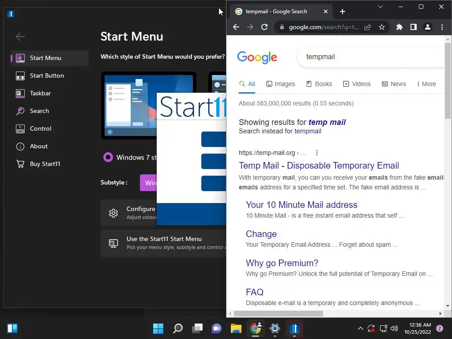
Task: Reload the Google search page
Action: [264, 27]
